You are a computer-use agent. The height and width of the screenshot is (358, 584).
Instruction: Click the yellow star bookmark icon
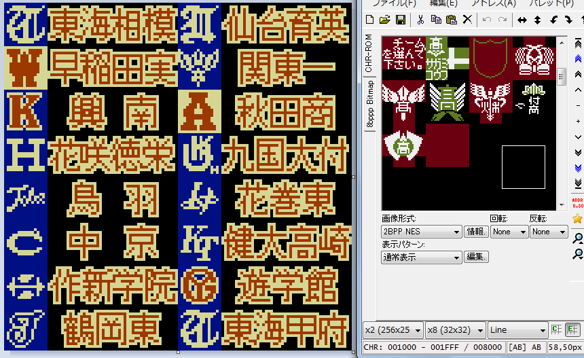coord(578,219)
